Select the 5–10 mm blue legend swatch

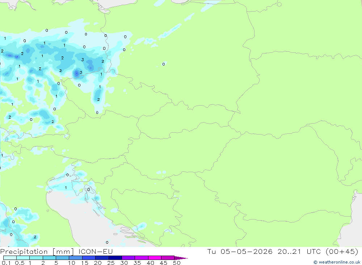(x=63, y=258)
